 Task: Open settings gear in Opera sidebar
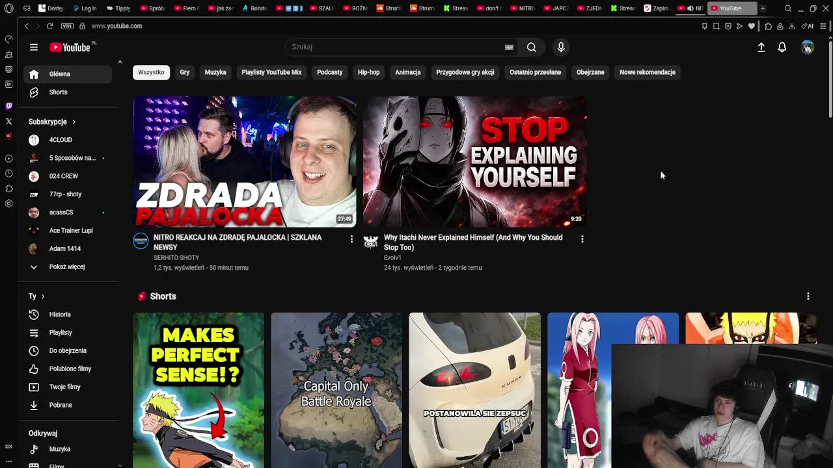[x=8, y=203]
